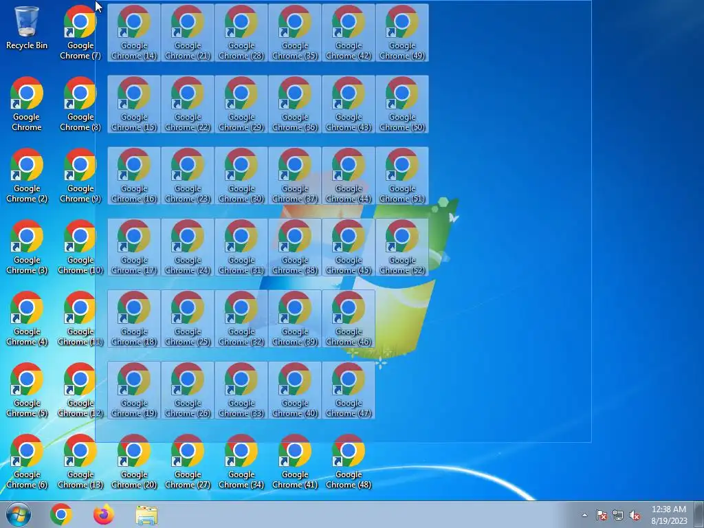Click the Google Chrome (8) shortcut

(x=80, y=104)
